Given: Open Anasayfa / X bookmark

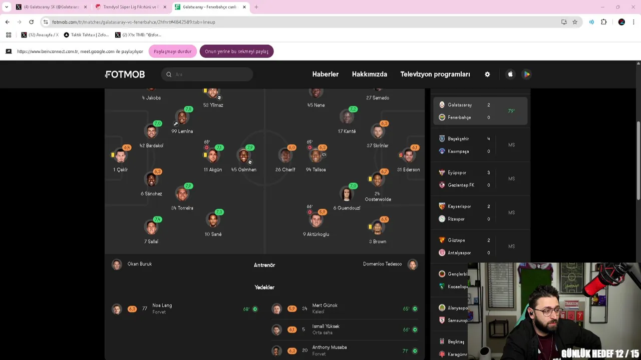Looking at the screenshot, I should click(40, 35).
